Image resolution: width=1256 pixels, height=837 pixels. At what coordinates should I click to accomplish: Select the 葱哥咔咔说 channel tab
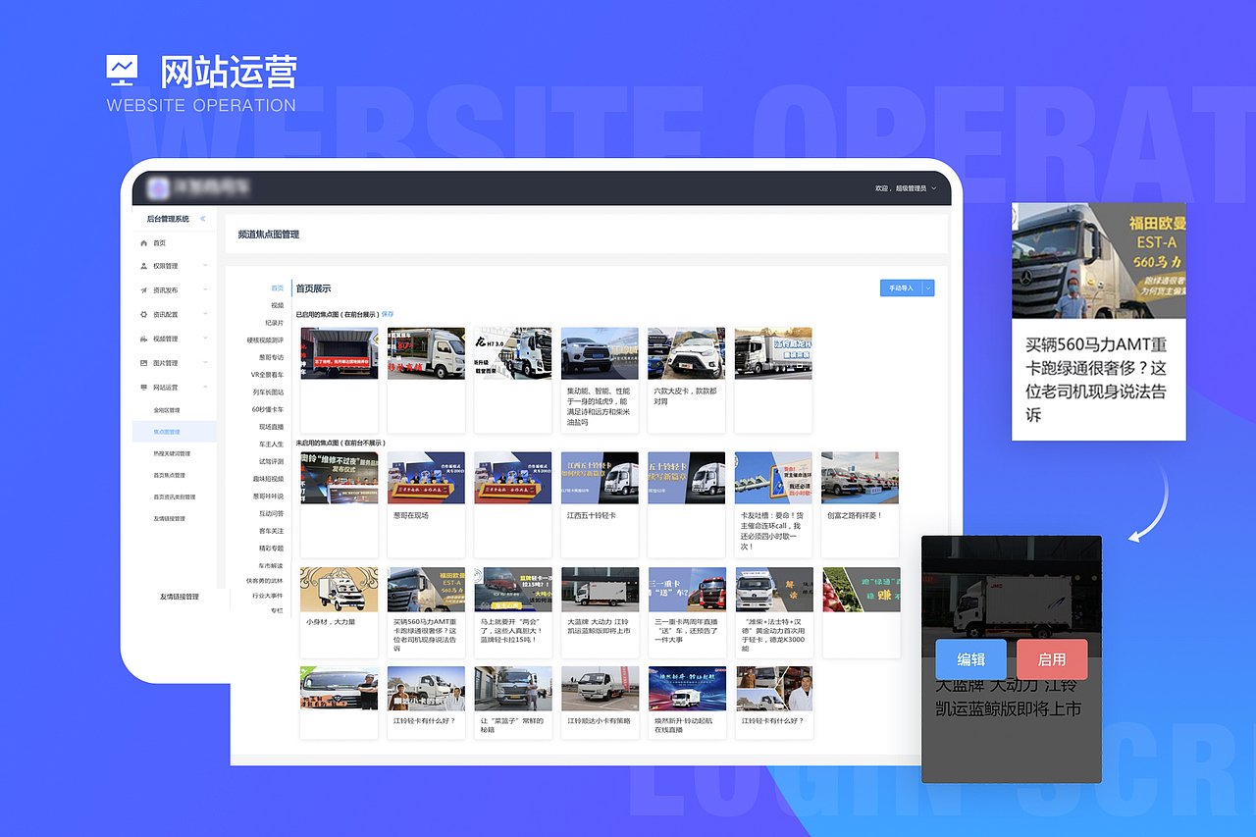pos(268,497)
